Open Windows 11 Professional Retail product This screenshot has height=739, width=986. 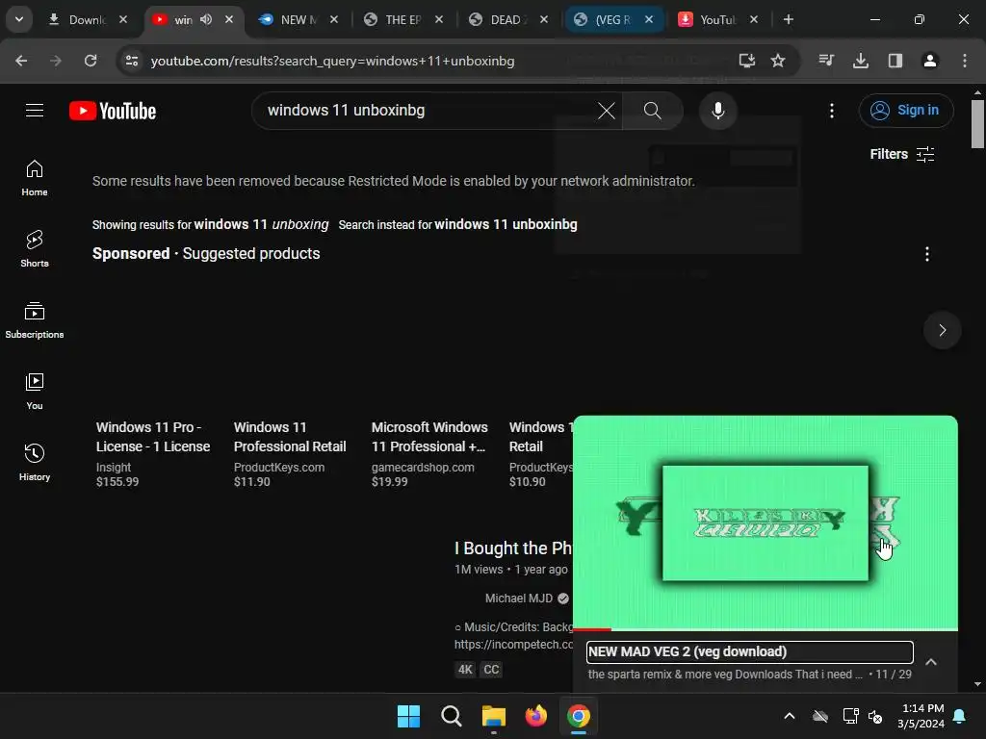coord(290,437)
